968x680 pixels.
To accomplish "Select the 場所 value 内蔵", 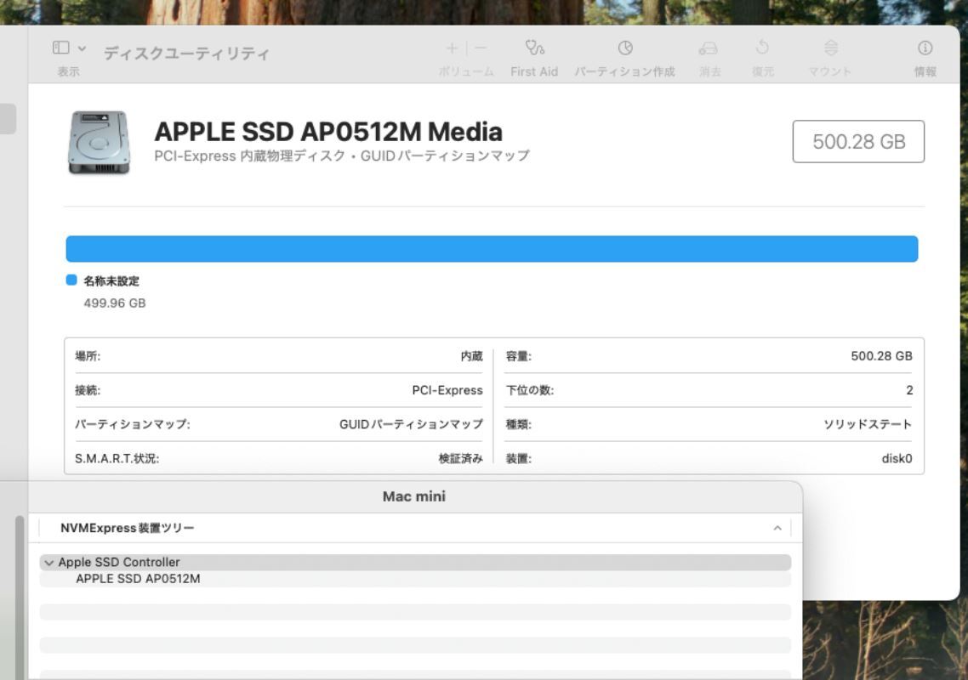I will [x=471, y=356].
